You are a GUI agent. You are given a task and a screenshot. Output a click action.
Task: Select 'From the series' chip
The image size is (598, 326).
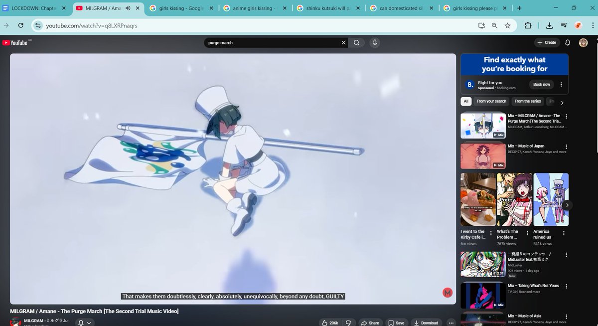[528, 101]
